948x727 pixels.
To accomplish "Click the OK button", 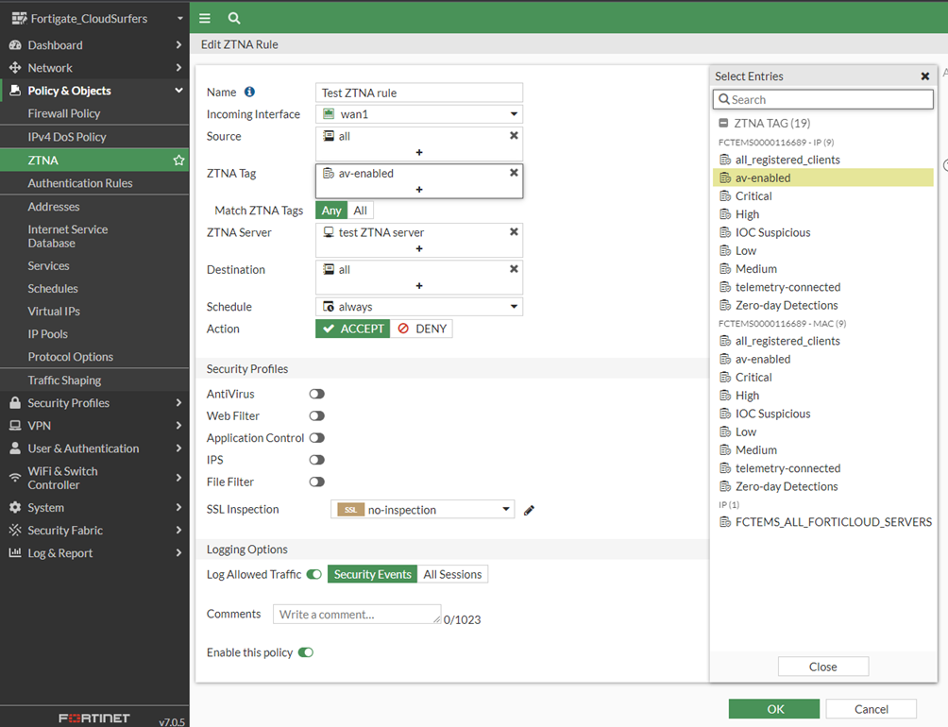I will (774, 709).
